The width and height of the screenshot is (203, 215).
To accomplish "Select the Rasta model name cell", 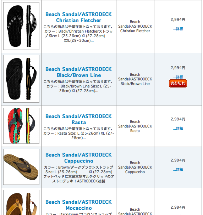I will 135,126.
